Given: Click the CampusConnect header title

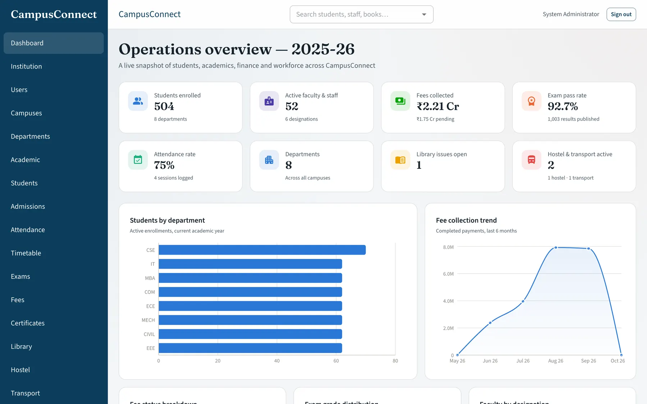Looking at the screenshot, I should 150,14.
